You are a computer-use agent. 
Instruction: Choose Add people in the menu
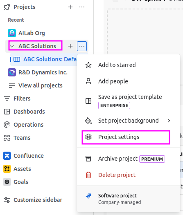pos(129,81)
